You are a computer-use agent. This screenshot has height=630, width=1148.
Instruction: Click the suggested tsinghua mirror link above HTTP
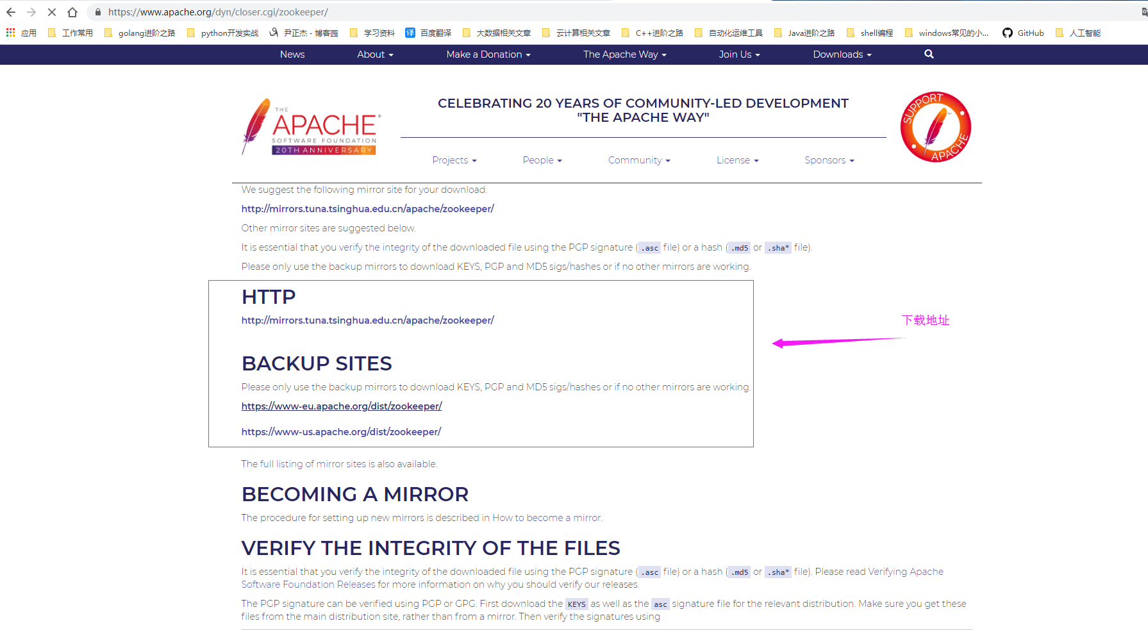click(x=367, y=209)
